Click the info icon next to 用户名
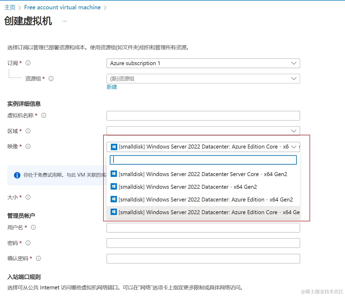This screenshot has height=296, width=345. [x=33, y=227]
